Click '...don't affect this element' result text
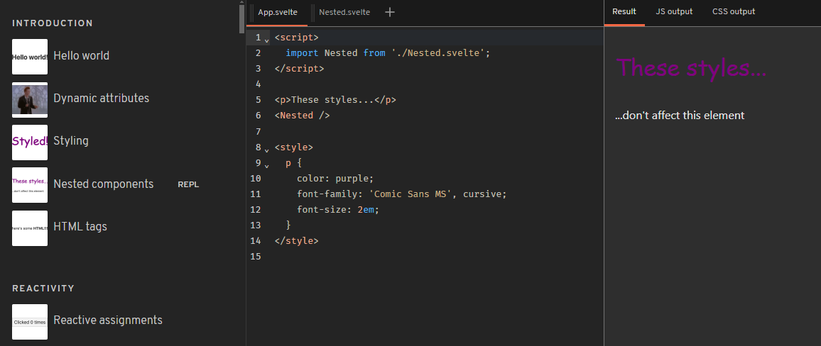821x346 pixels. [680, 115]
